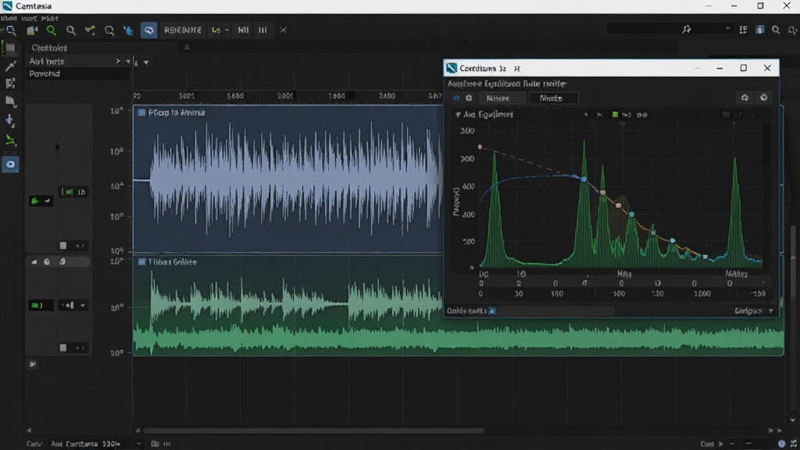Expand the chevron on the Ari beris row

[x=118, y=61]
